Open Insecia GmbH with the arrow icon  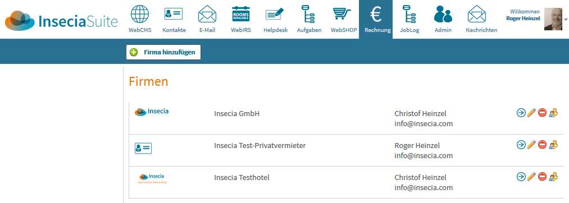click(521, 113)
